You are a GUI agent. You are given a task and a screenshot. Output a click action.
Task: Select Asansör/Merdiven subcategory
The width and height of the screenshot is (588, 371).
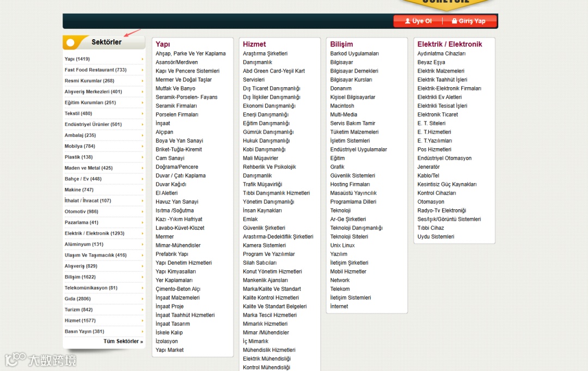tap(176, 62)
